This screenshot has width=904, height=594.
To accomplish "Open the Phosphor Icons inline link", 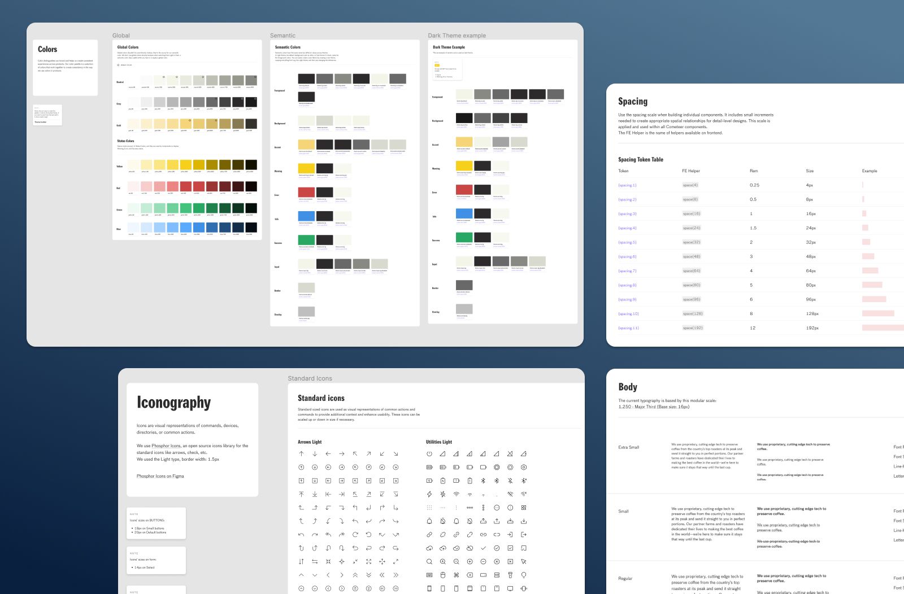I will (166, 445).
